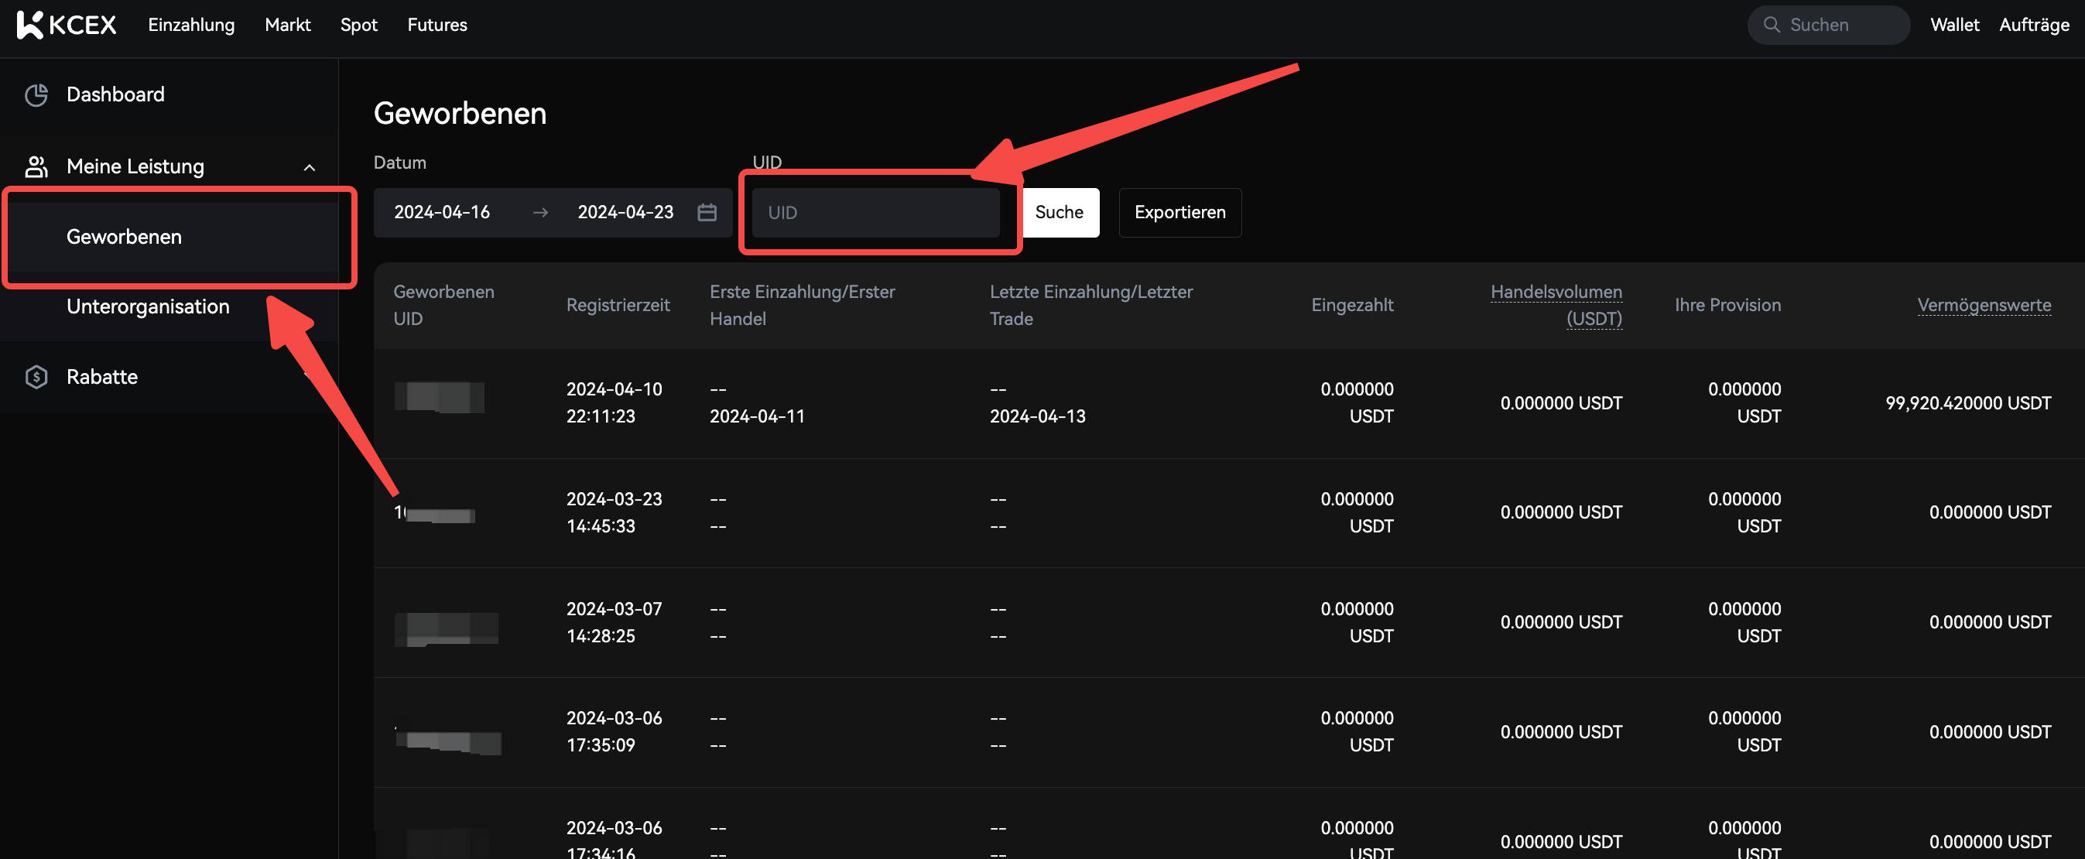This screenshot has height=859, width=2085.
Task: Click the Exportieren button
Action: [1179, 212]
